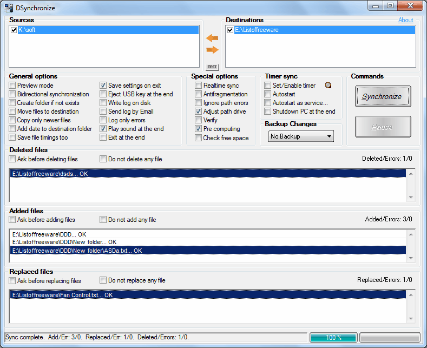Viewport: 427px width, 348px height.
Task: Enable Move files to destination
Action: point(12,111)
